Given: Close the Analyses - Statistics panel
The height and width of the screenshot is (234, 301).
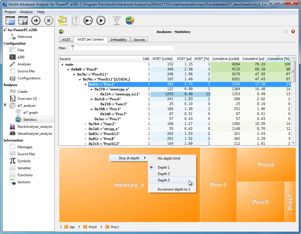Looking at the screenshot, I should (293, 32).
